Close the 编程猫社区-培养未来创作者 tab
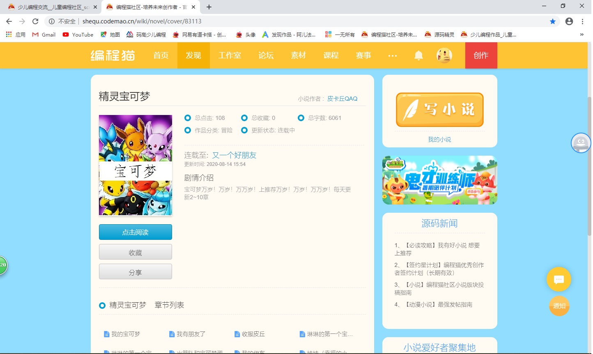 pyautogui.click(x=193, y=7)
